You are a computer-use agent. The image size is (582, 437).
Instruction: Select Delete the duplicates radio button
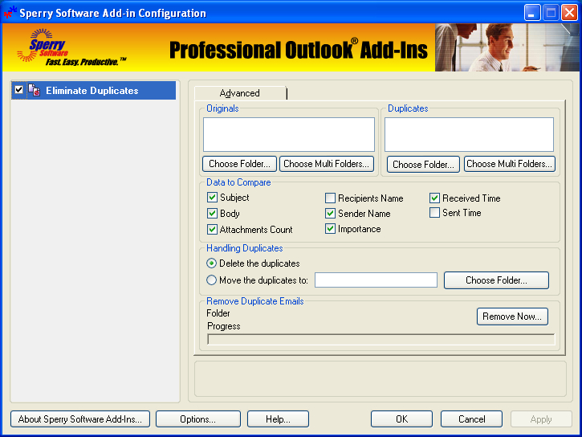[x=211, y=263]
